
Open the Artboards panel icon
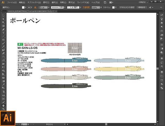tap(162, 76)
